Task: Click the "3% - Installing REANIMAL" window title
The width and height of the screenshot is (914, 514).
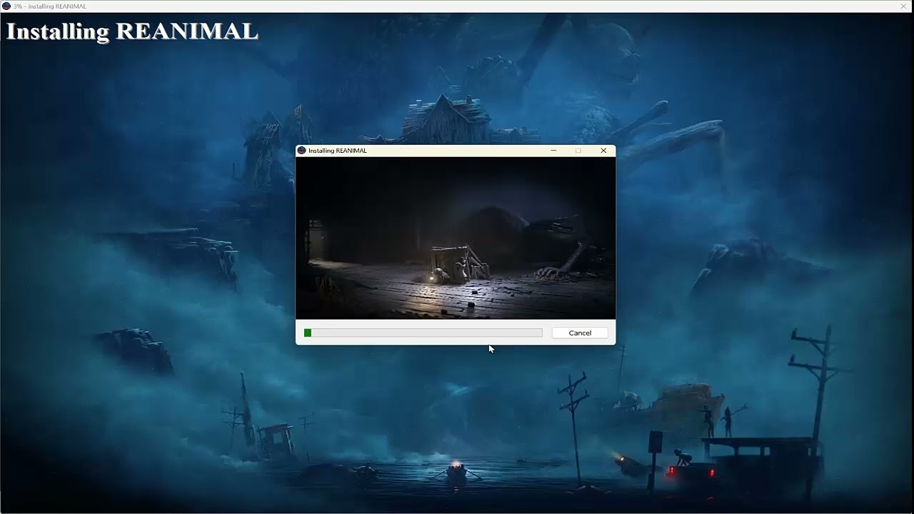Action: tap(49, 6)
